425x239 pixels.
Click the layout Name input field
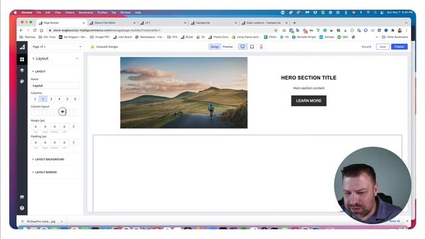[55, 86]
